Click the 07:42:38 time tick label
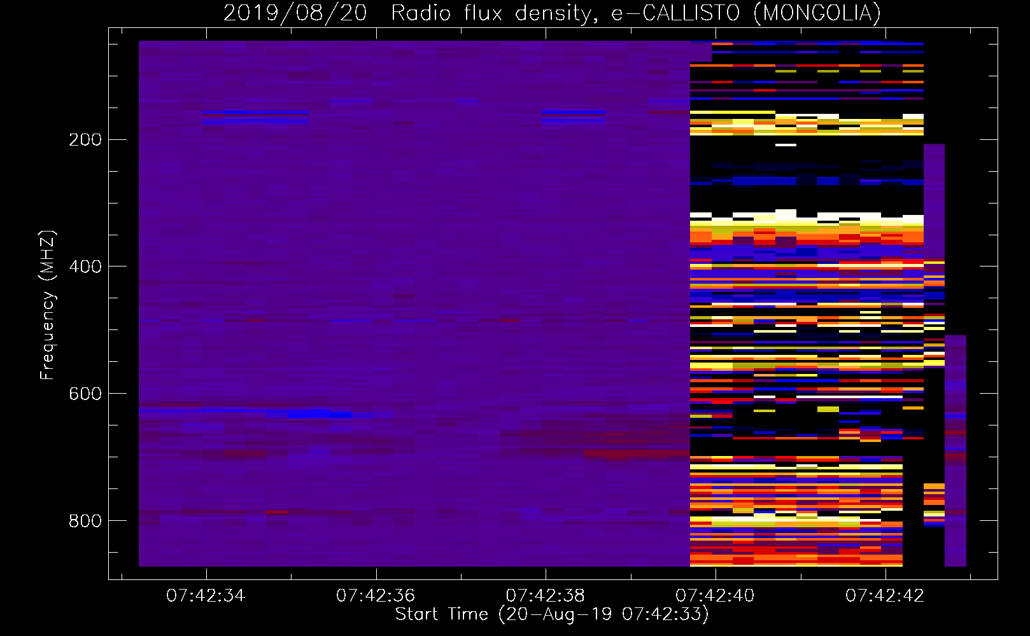 tap(546, 596)
